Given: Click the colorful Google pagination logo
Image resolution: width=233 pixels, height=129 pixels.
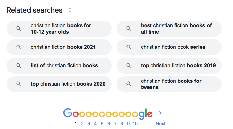Looking at the screenshot, I should click(x=108, y=114).
